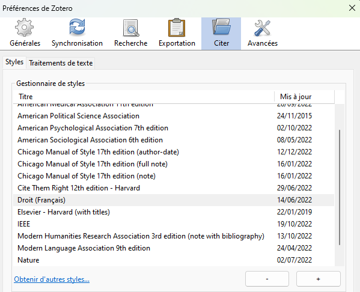Select the IEEE style row

pyautogui.click(x=174, y=224)
